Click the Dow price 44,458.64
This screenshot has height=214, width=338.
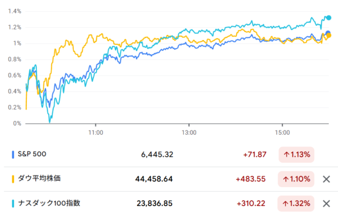(x=154, y=179)
